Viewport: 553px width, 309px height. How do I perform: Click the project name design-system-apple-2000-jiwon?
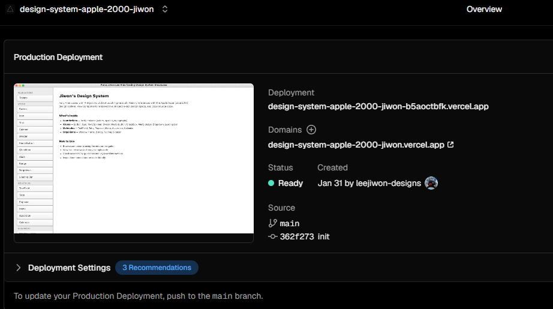(87, 9)
